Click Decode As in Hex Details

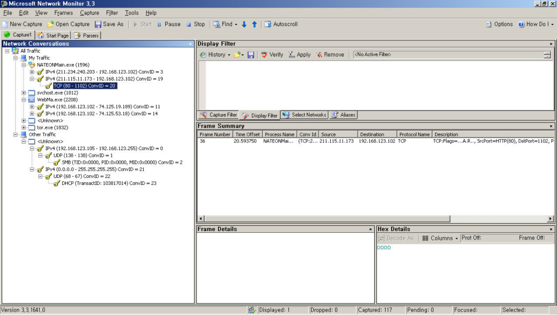396,238
